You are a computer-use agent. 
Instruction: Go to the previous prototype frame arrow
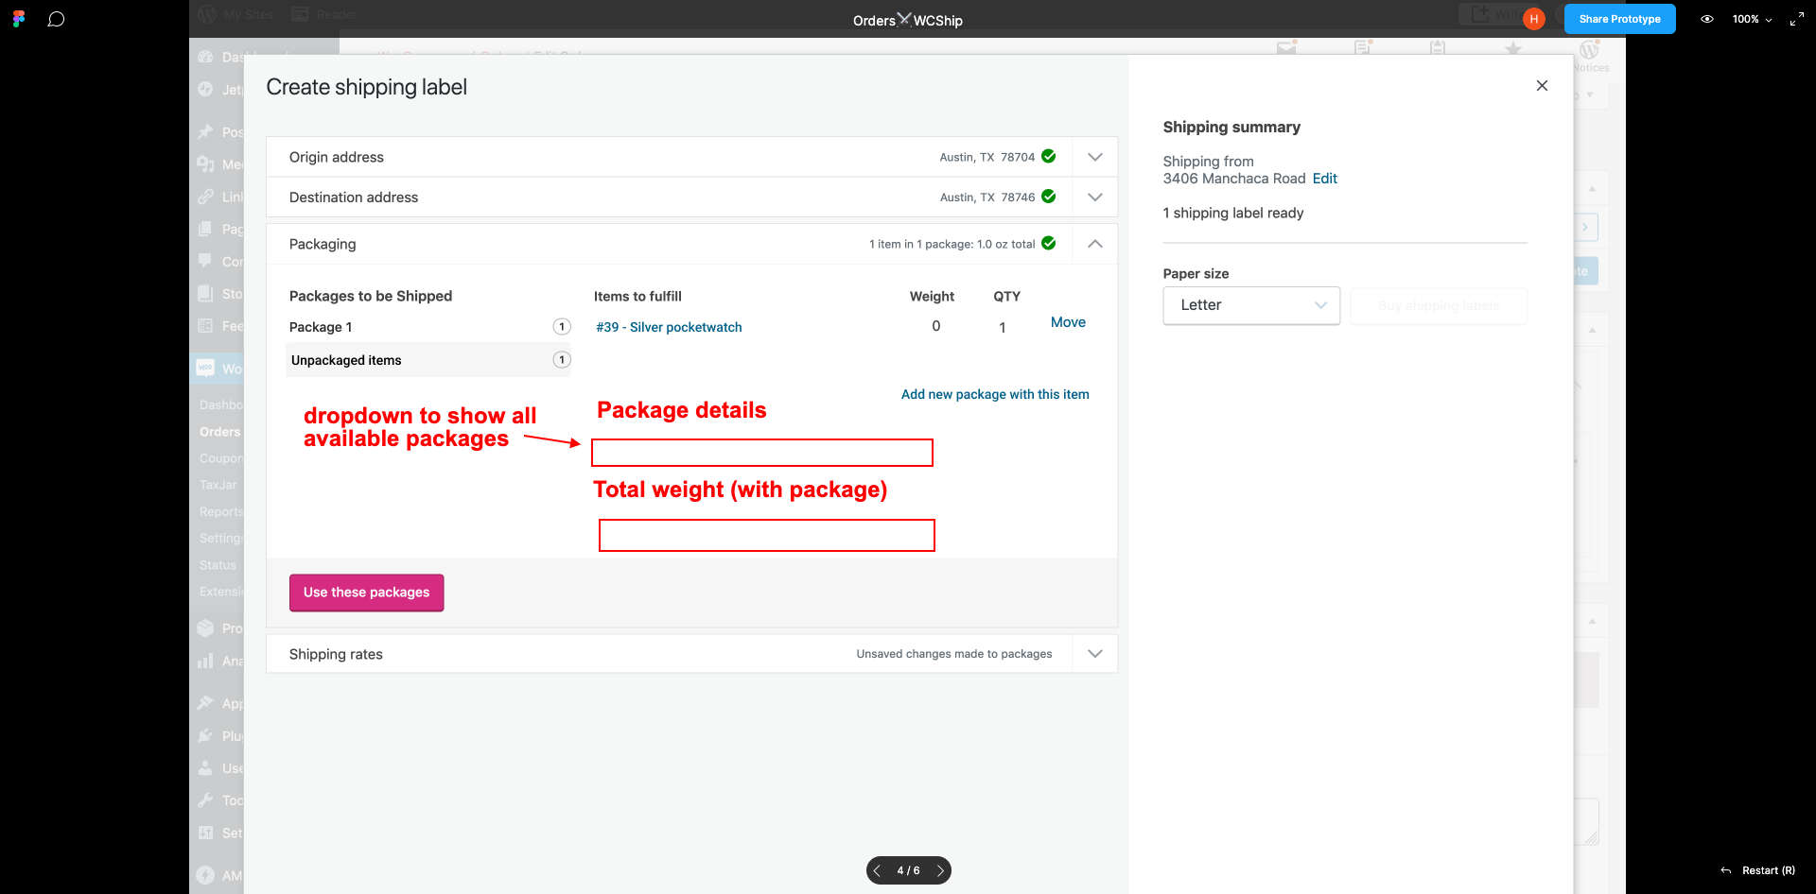point(877,870)
